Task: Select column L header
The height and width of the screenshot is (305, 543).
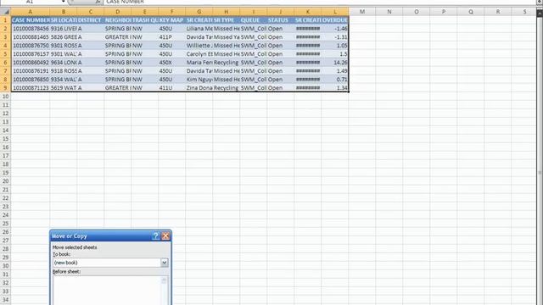Action: [335, 12]
